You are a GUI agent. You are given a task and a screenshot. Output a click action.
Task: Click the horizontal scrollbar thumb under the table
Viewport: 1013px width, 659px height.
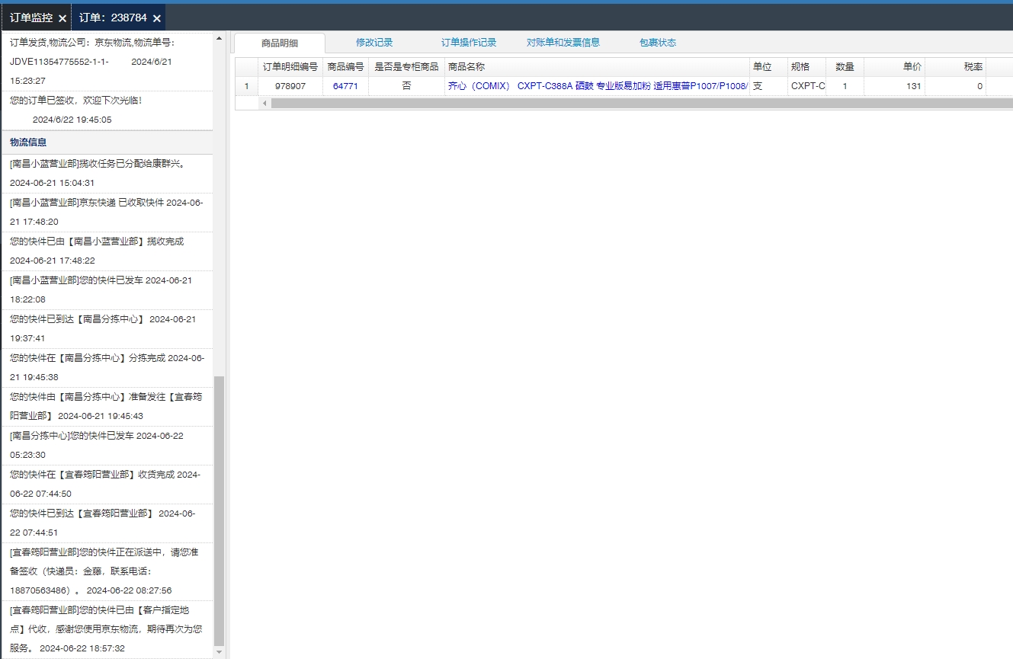pyautogui.click(x=642, y=103)
